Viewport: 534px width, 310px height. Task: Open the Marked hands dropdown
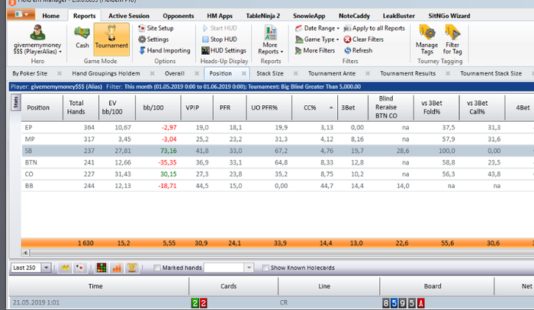click(x=249, y=268)
